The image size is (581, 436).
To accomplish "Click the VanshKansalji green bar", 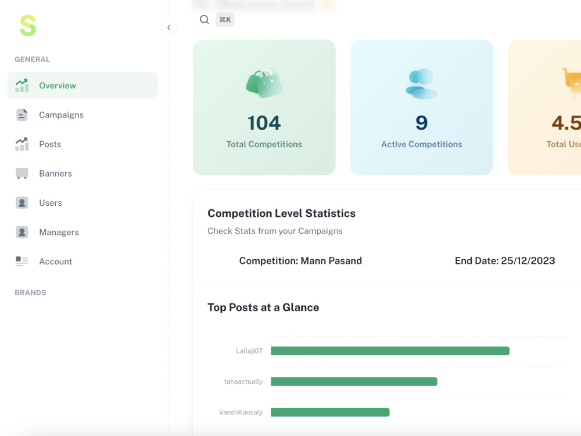I will point(330,412).
